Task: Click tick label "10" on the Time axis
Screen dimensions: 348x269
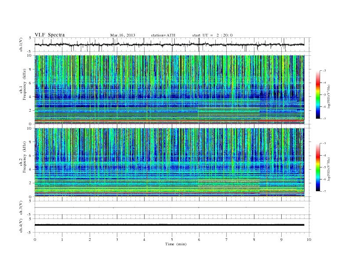Action: coord(309,240)
